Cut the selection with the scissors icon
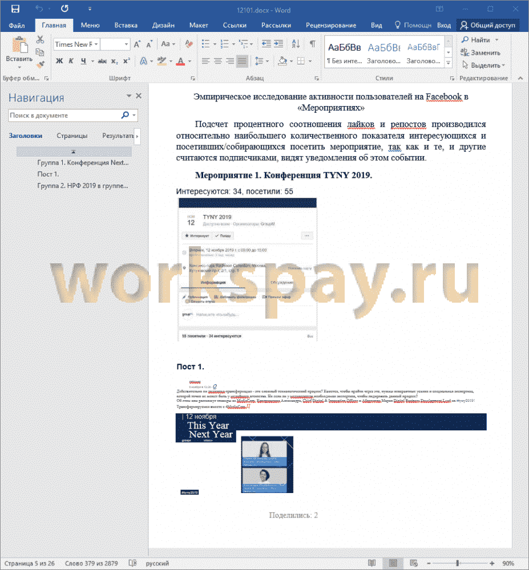 [41, 39]
